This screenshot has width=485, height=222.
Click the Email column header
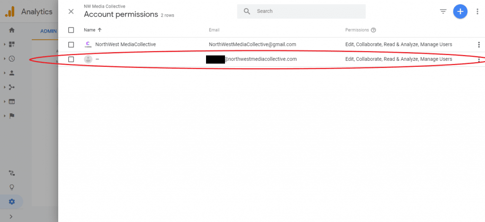(214, 30)
